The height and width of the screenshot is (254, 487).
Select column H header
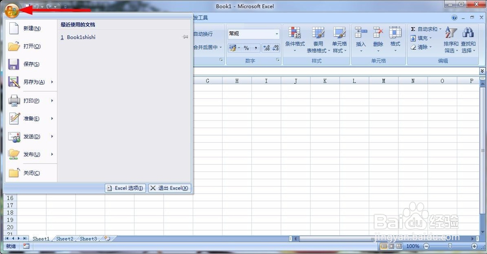237,81
